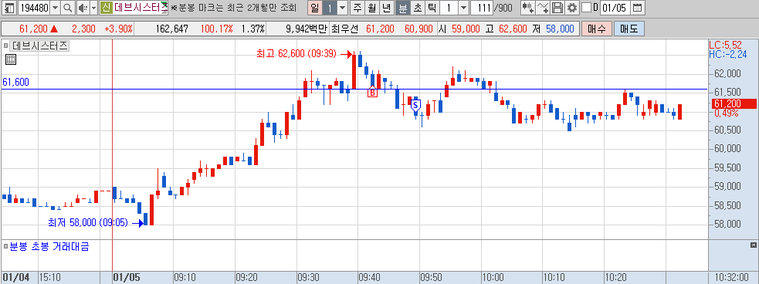
Task: Click the 최저 58,000 (09:05) low annotation
Action: [87, 222]
